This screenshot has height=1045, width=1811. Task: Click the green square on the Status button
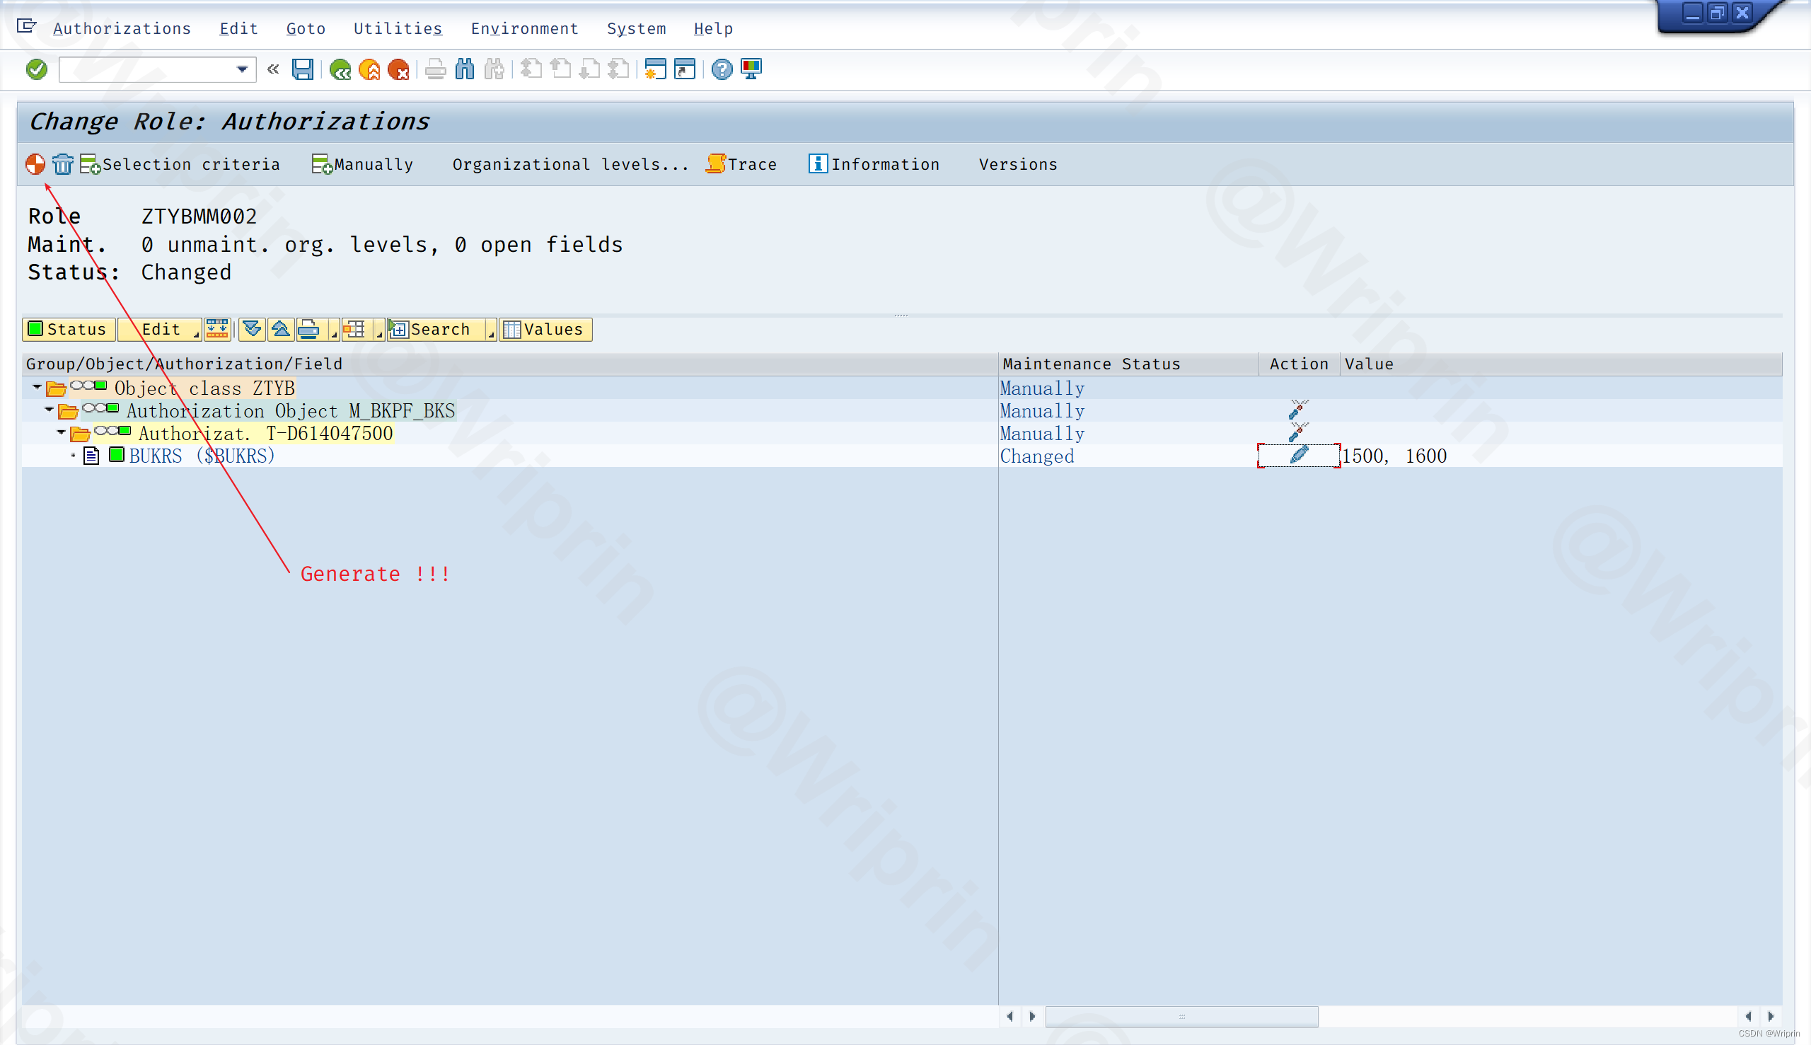pyautogui.click(x=35, y=330)
